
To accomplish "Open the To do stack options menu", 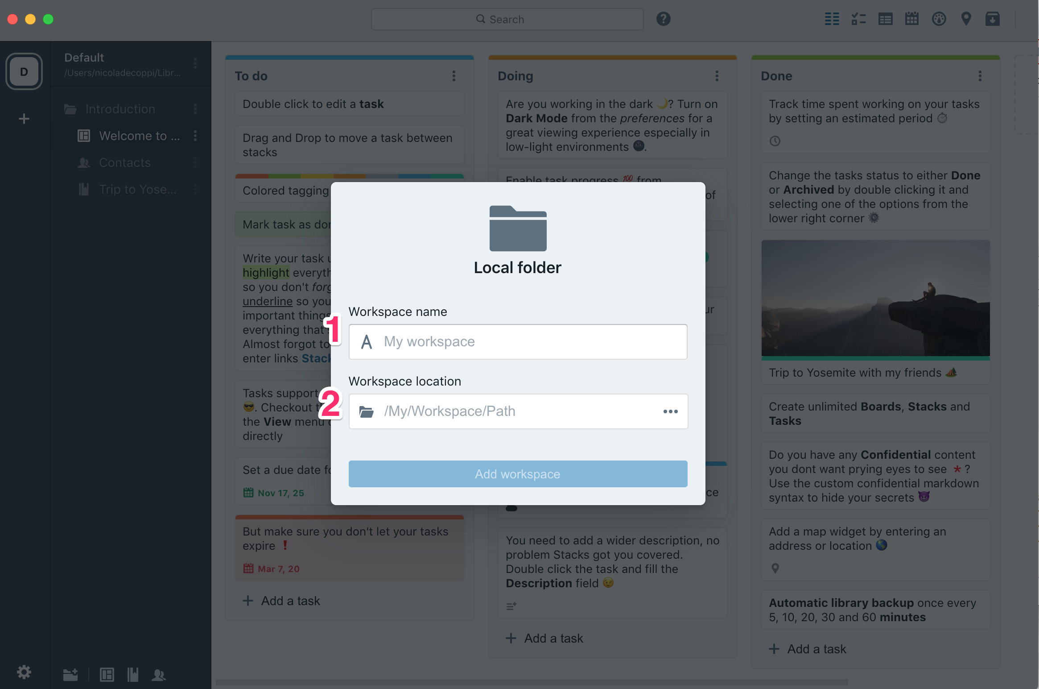I will (x=454, y=76).
